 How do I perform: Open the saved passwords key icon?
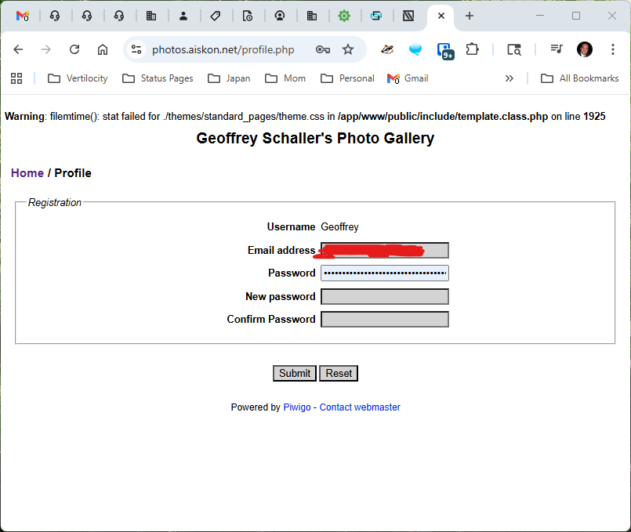pyautogui.click(x=322, y=49)
